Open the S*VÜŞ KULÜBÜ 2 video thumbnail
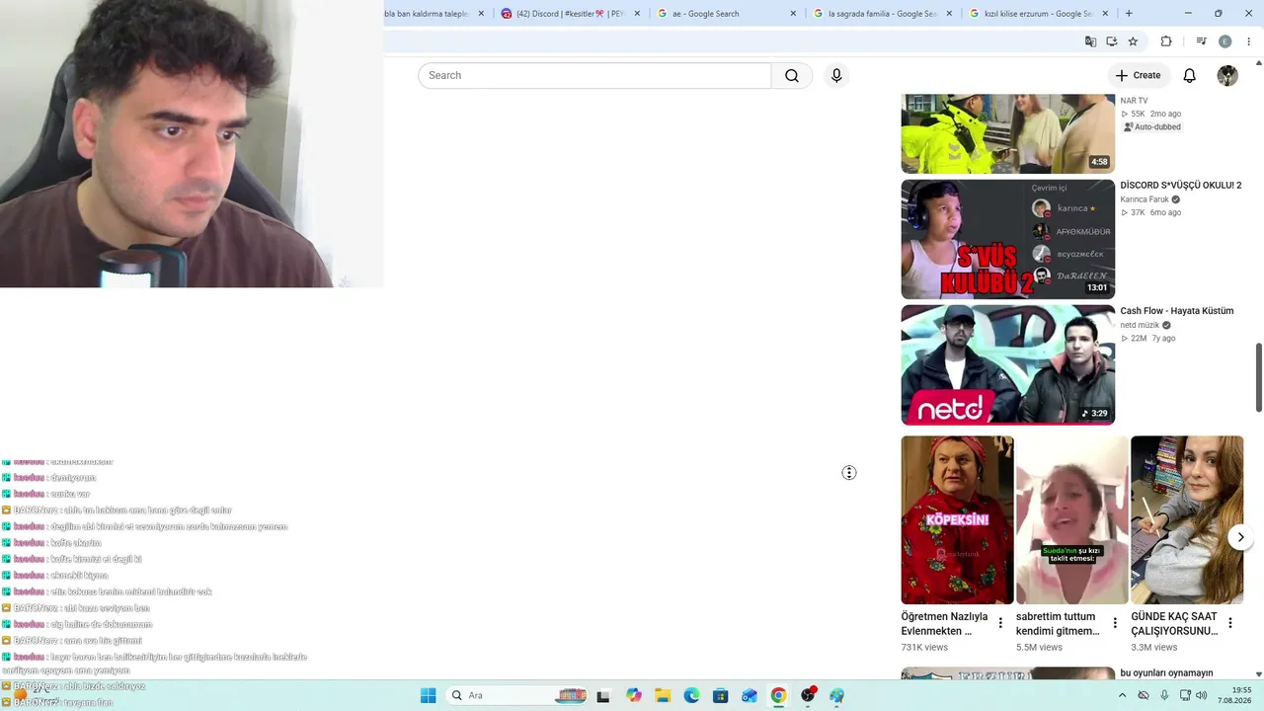The width and height of the screenshot is (1264, 711). pyautogui.click(x=1008, y=239)
